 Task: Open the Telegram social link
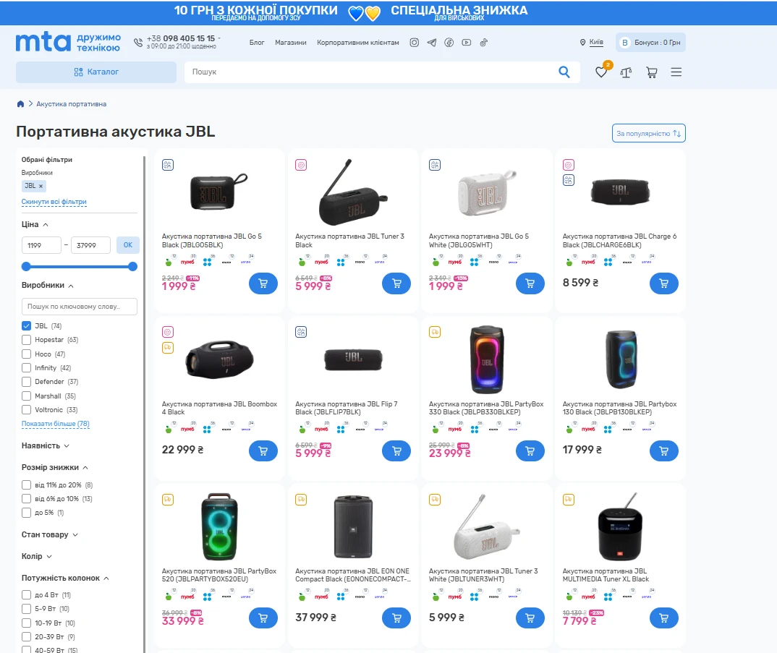(x=432, y=43)
